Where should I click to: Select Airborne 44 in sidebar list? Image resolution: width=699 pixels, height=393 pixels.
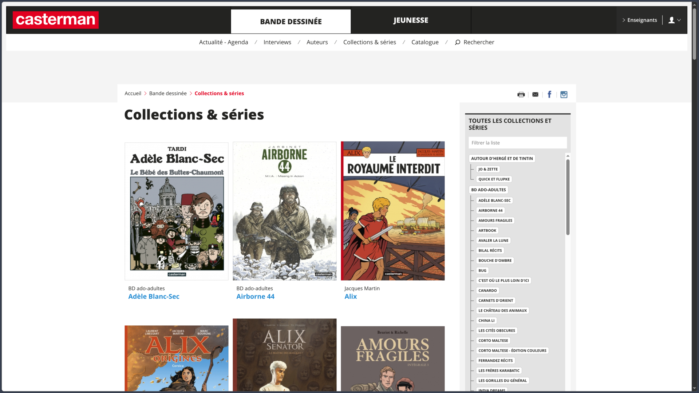(490, 210)
